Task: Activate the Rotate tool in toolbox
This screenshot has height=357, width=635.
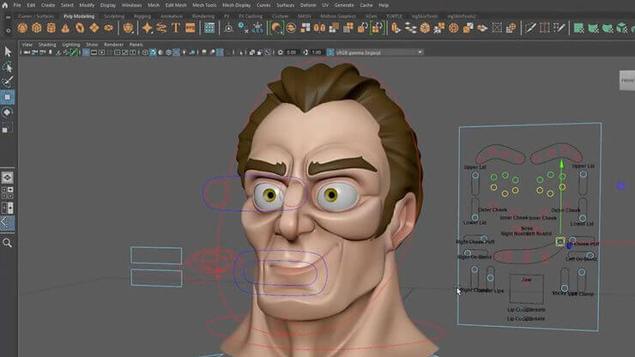Action: point(7,112)
